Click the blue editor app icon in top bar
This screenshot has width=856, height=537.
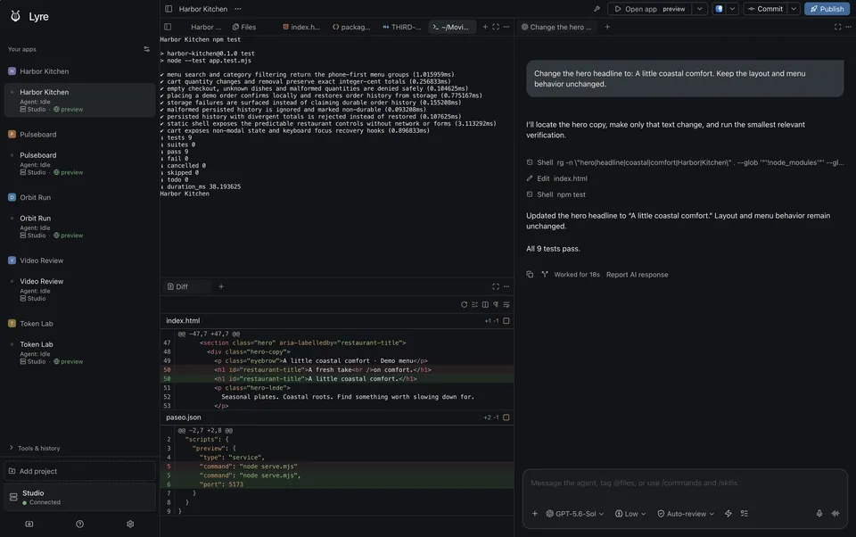[719, 9]
